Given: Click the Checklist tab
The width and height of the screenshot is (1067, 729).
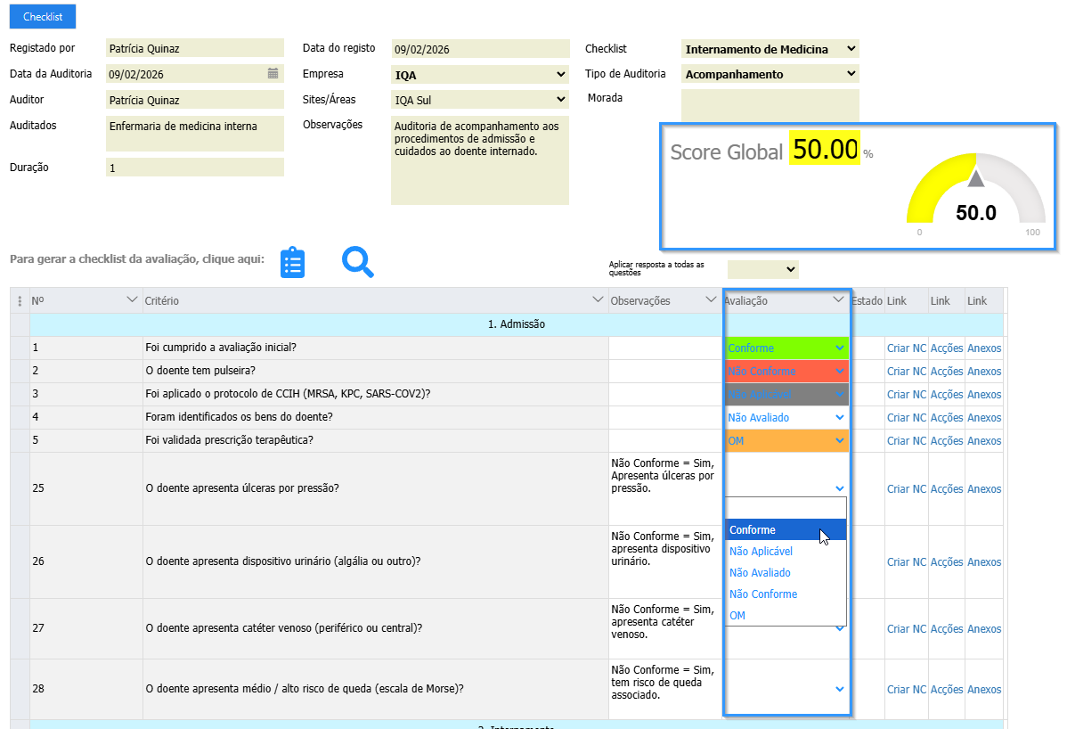Looking at the screenshot, I should (43, 16).
